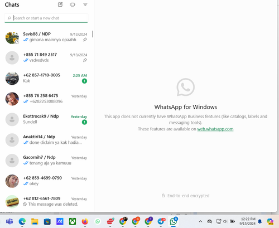The height and width of the screenshot is (228, 279).
Task: Click avatar of +62 812-6561-7809
Action: [x=12, y=202]
